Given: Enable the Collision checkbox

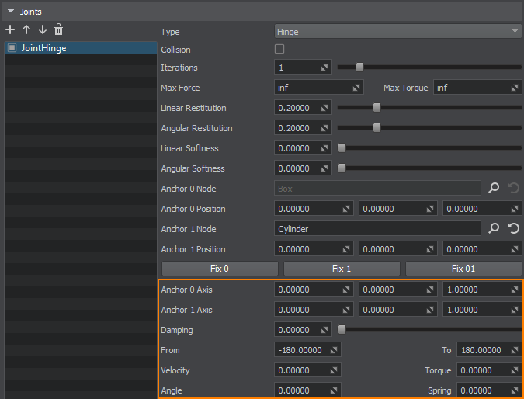Looking at the screenshot, I should [279, 49].
